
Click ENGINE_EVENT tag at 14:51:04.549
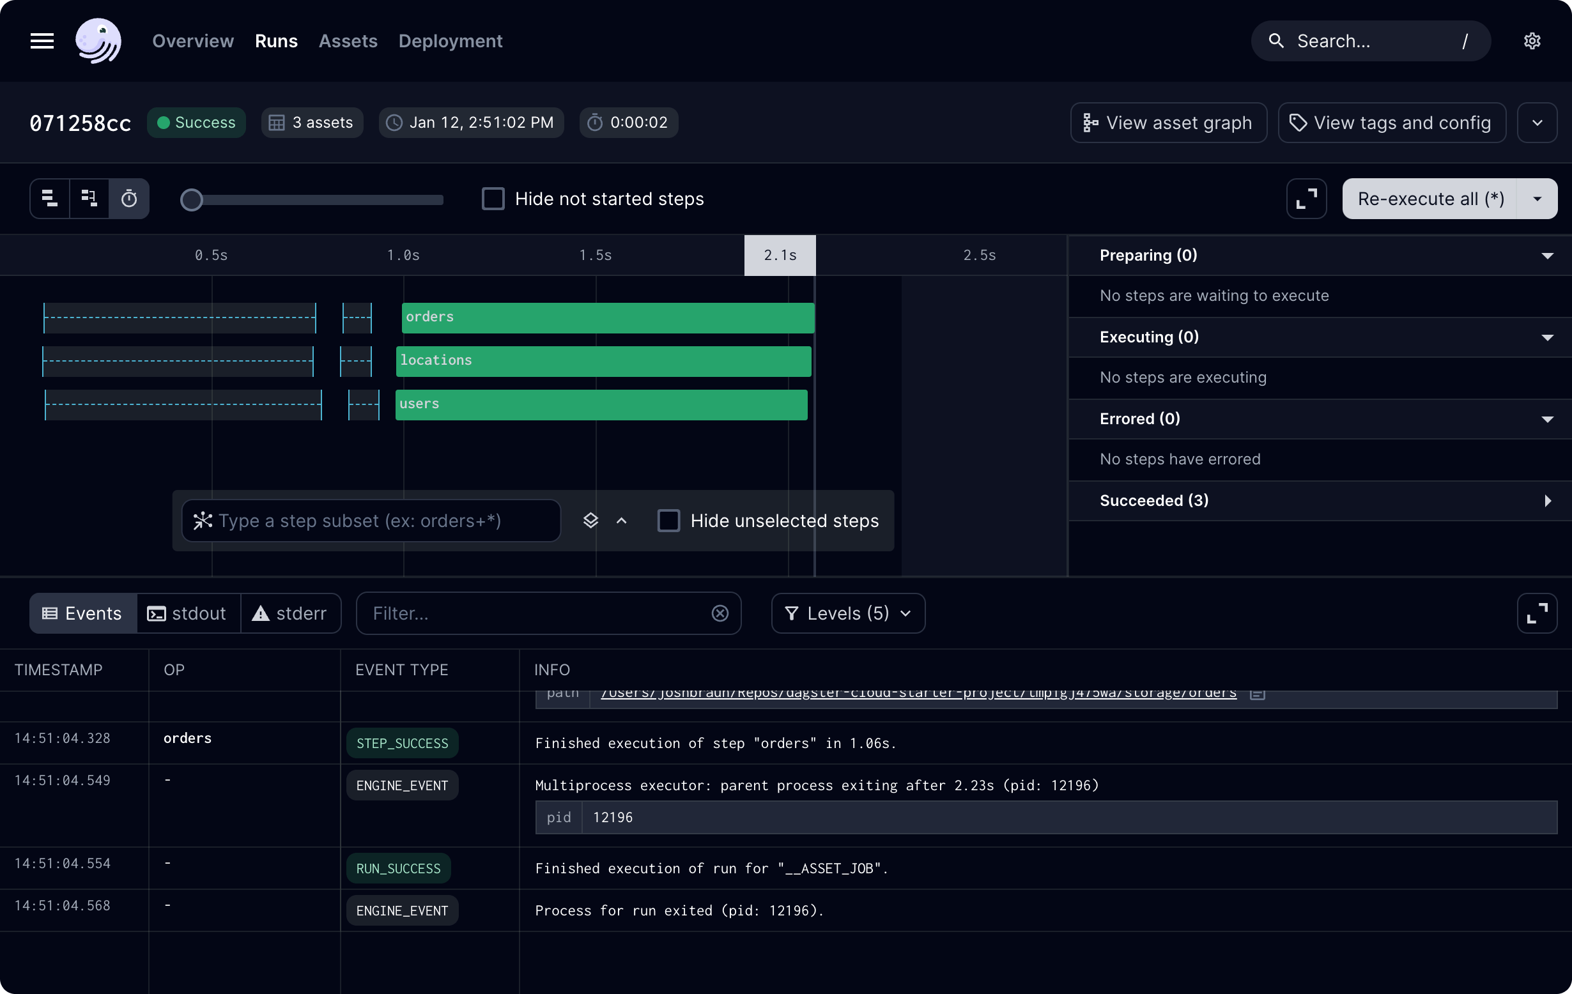point(402,785)
